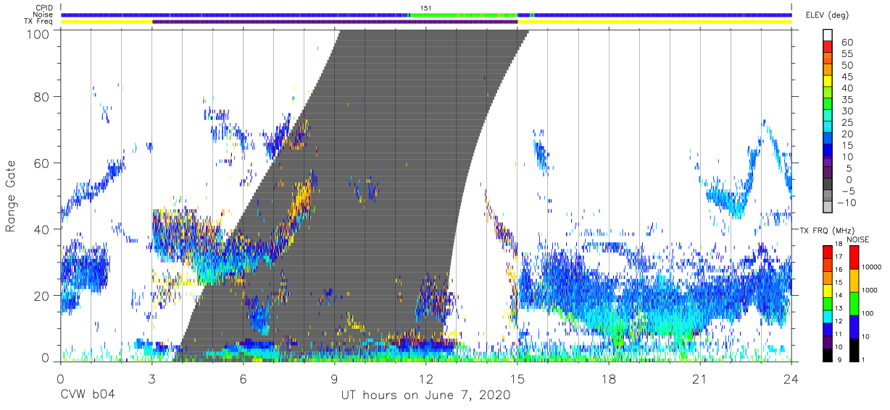
Task: Click the "18" hour tick on UT axis
Action: tap(609, 378)
